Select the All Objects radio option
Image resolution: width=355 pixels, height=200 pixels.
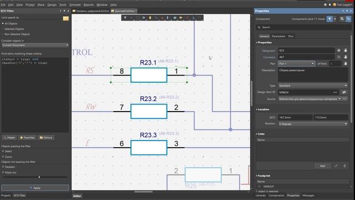click(3, 23)
